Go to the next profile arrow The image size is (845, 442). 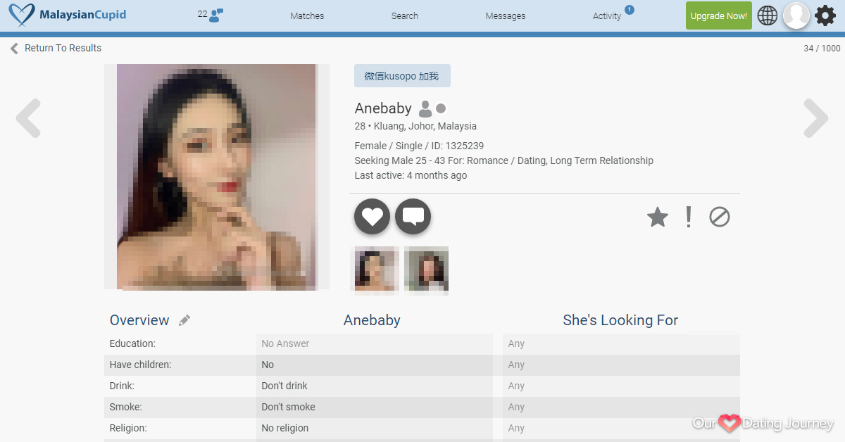click(816, 118)
